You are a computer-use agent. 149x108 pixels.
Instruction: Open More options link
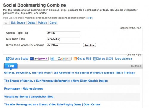click(x=123, y=59)
